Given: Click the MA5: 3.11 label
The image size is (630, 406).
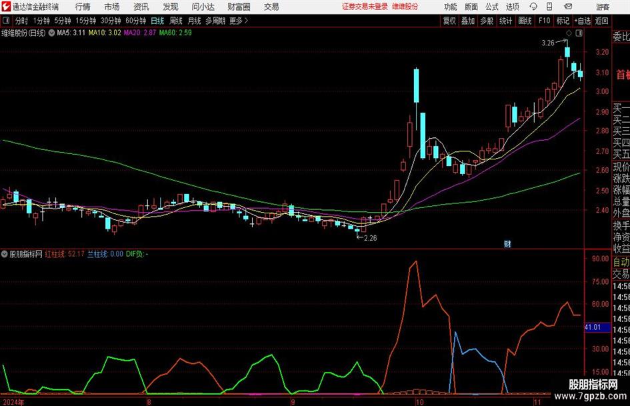Looking at the screenshot, I should tap(71, 33).
